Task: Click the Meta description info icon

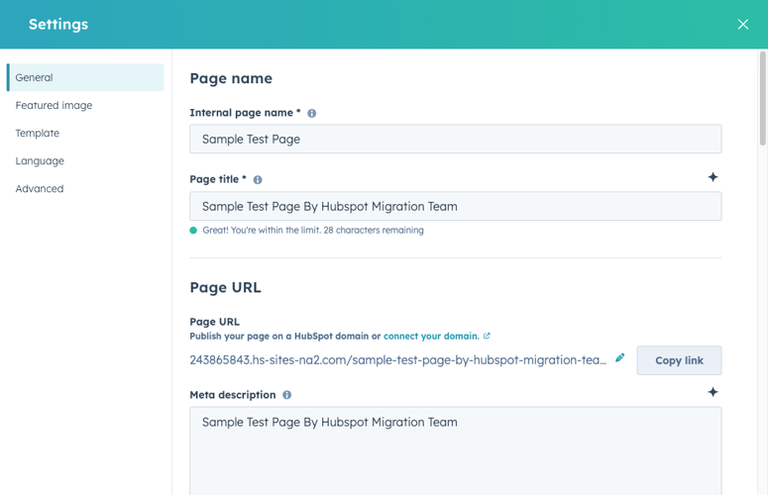Action: point(287,395)
